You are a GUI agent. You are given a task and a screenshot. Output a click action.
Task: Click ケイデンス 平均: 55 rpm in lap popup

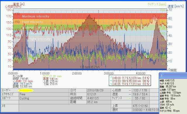point(170,111)
